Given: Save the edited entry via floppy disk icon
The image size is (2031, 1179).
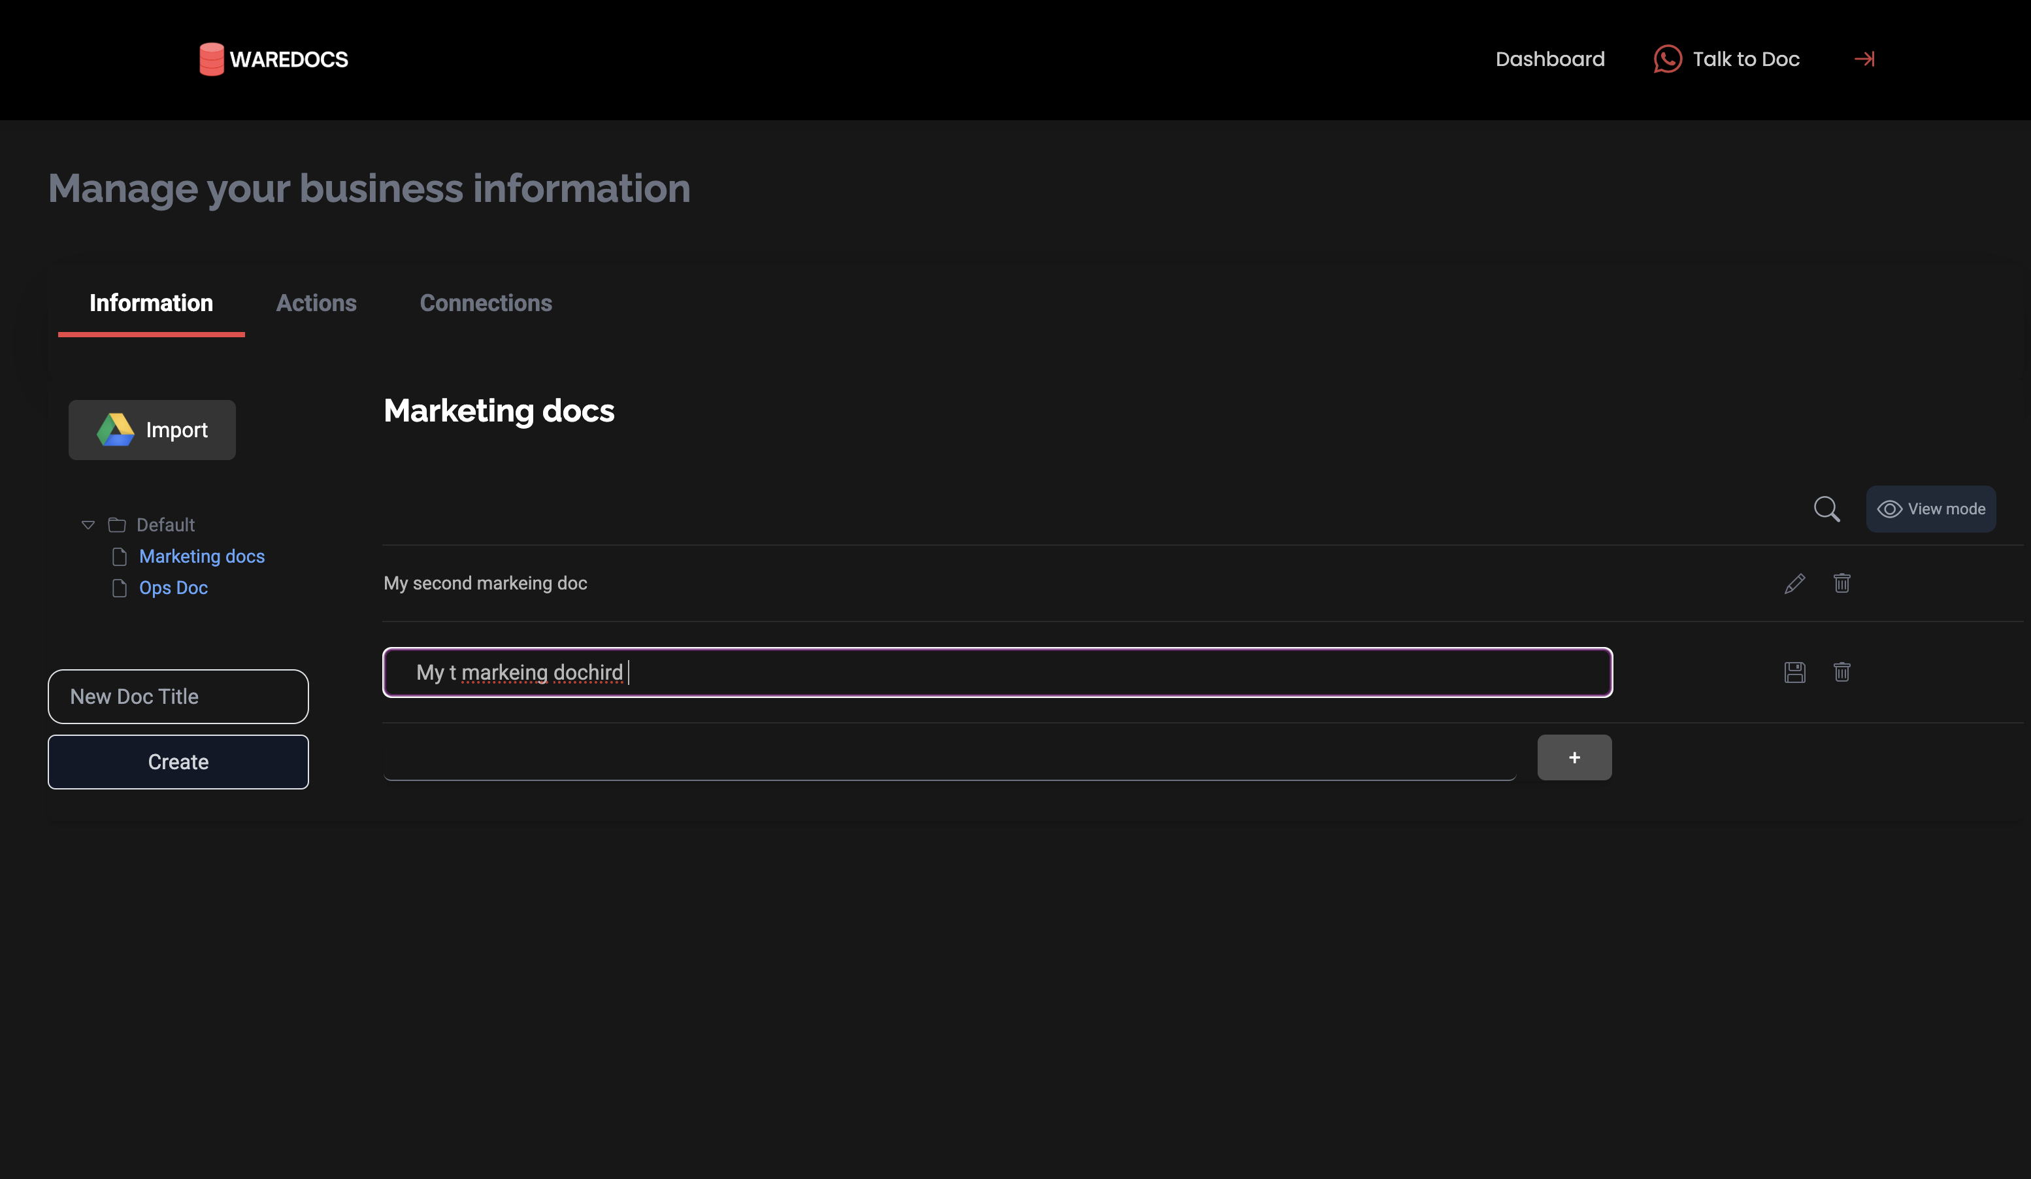Looking at the screenshot, I should 1794,672.
